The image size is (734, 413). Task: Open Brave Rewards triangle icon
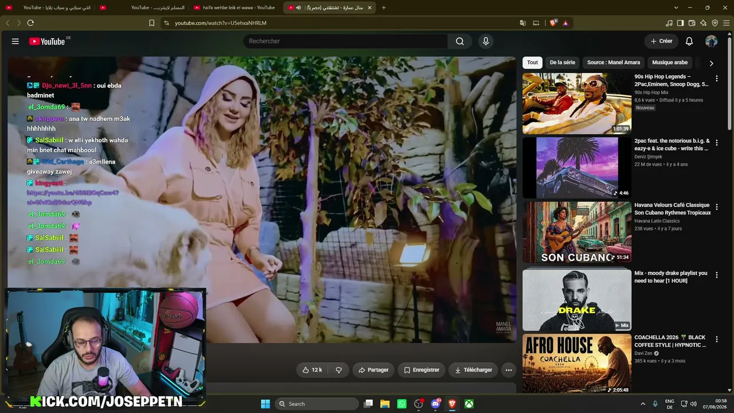pyautogui.click(x=565, y=23)
